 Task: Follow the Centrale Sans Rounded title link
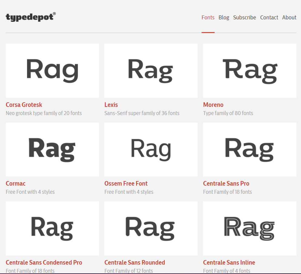tap(135, 262)
